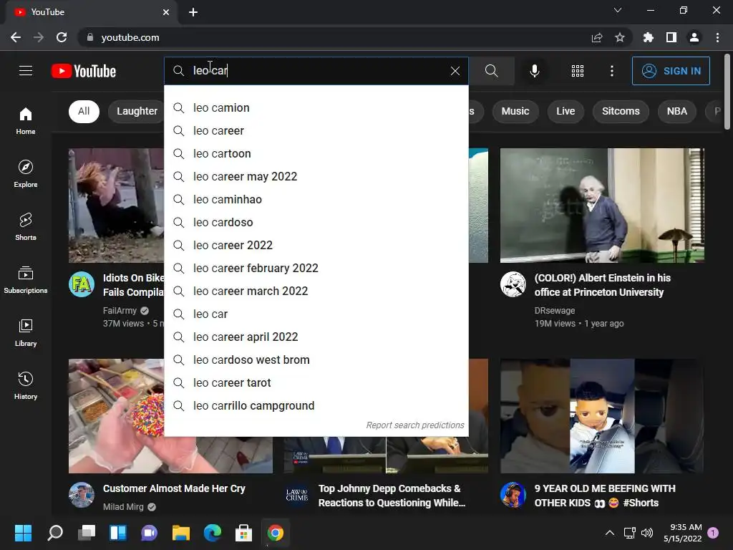Go back in Chrome
The width and height of the screenshot is (733, 550).
coord(16,37)
